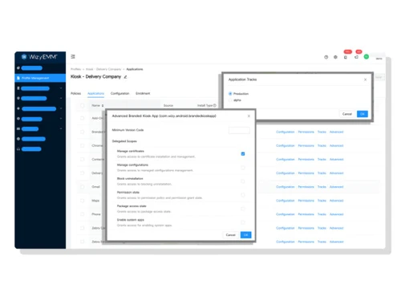Open Permissions link in Gmail row

306,187
